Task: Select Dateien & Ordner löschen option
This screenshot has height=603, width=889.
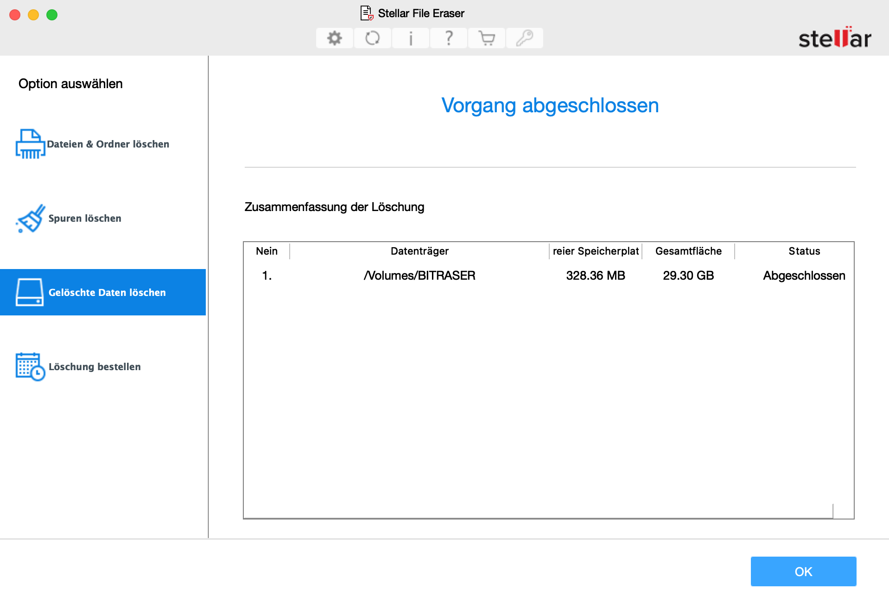Action: pos(103,144)
